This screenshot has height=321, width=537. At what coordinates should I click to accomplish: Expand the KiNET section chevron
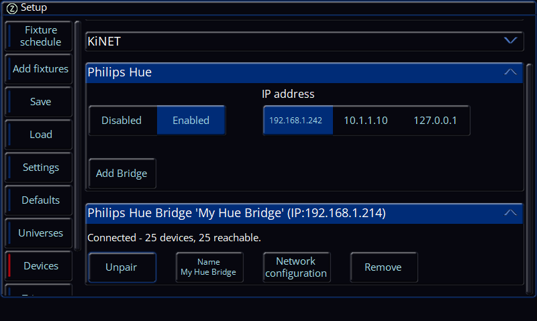(510, 41)
